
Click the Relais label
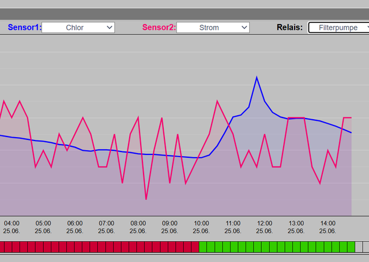289,27
